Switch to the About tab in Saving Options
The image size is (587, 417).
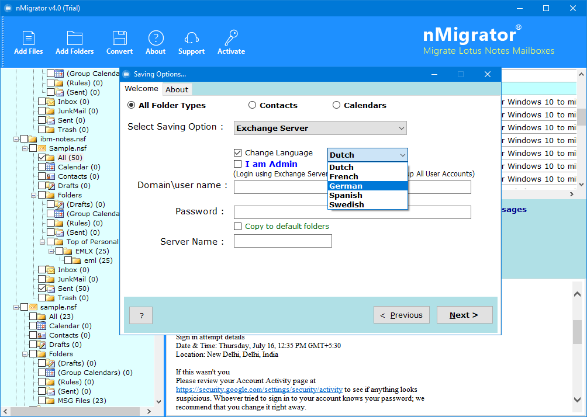point(177,89)
